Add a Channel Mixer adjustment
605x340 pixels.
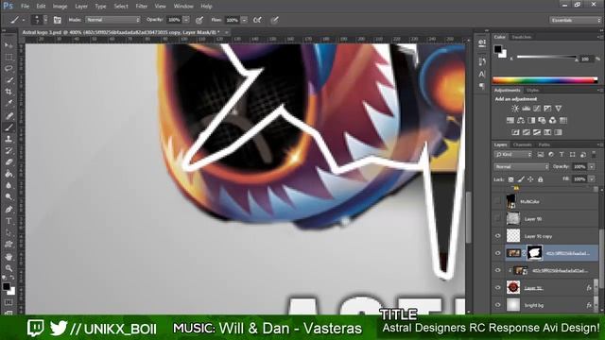pos(552,121)
